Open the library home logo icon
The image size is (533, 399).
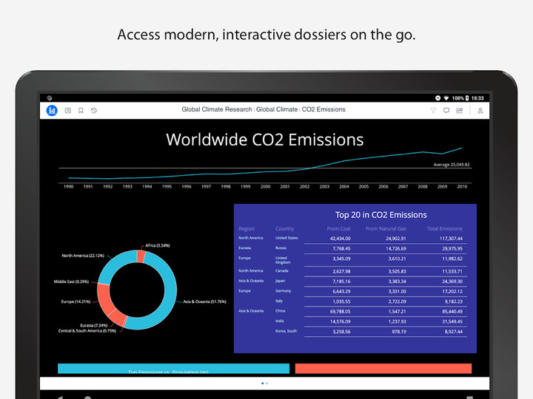[52, 110]
